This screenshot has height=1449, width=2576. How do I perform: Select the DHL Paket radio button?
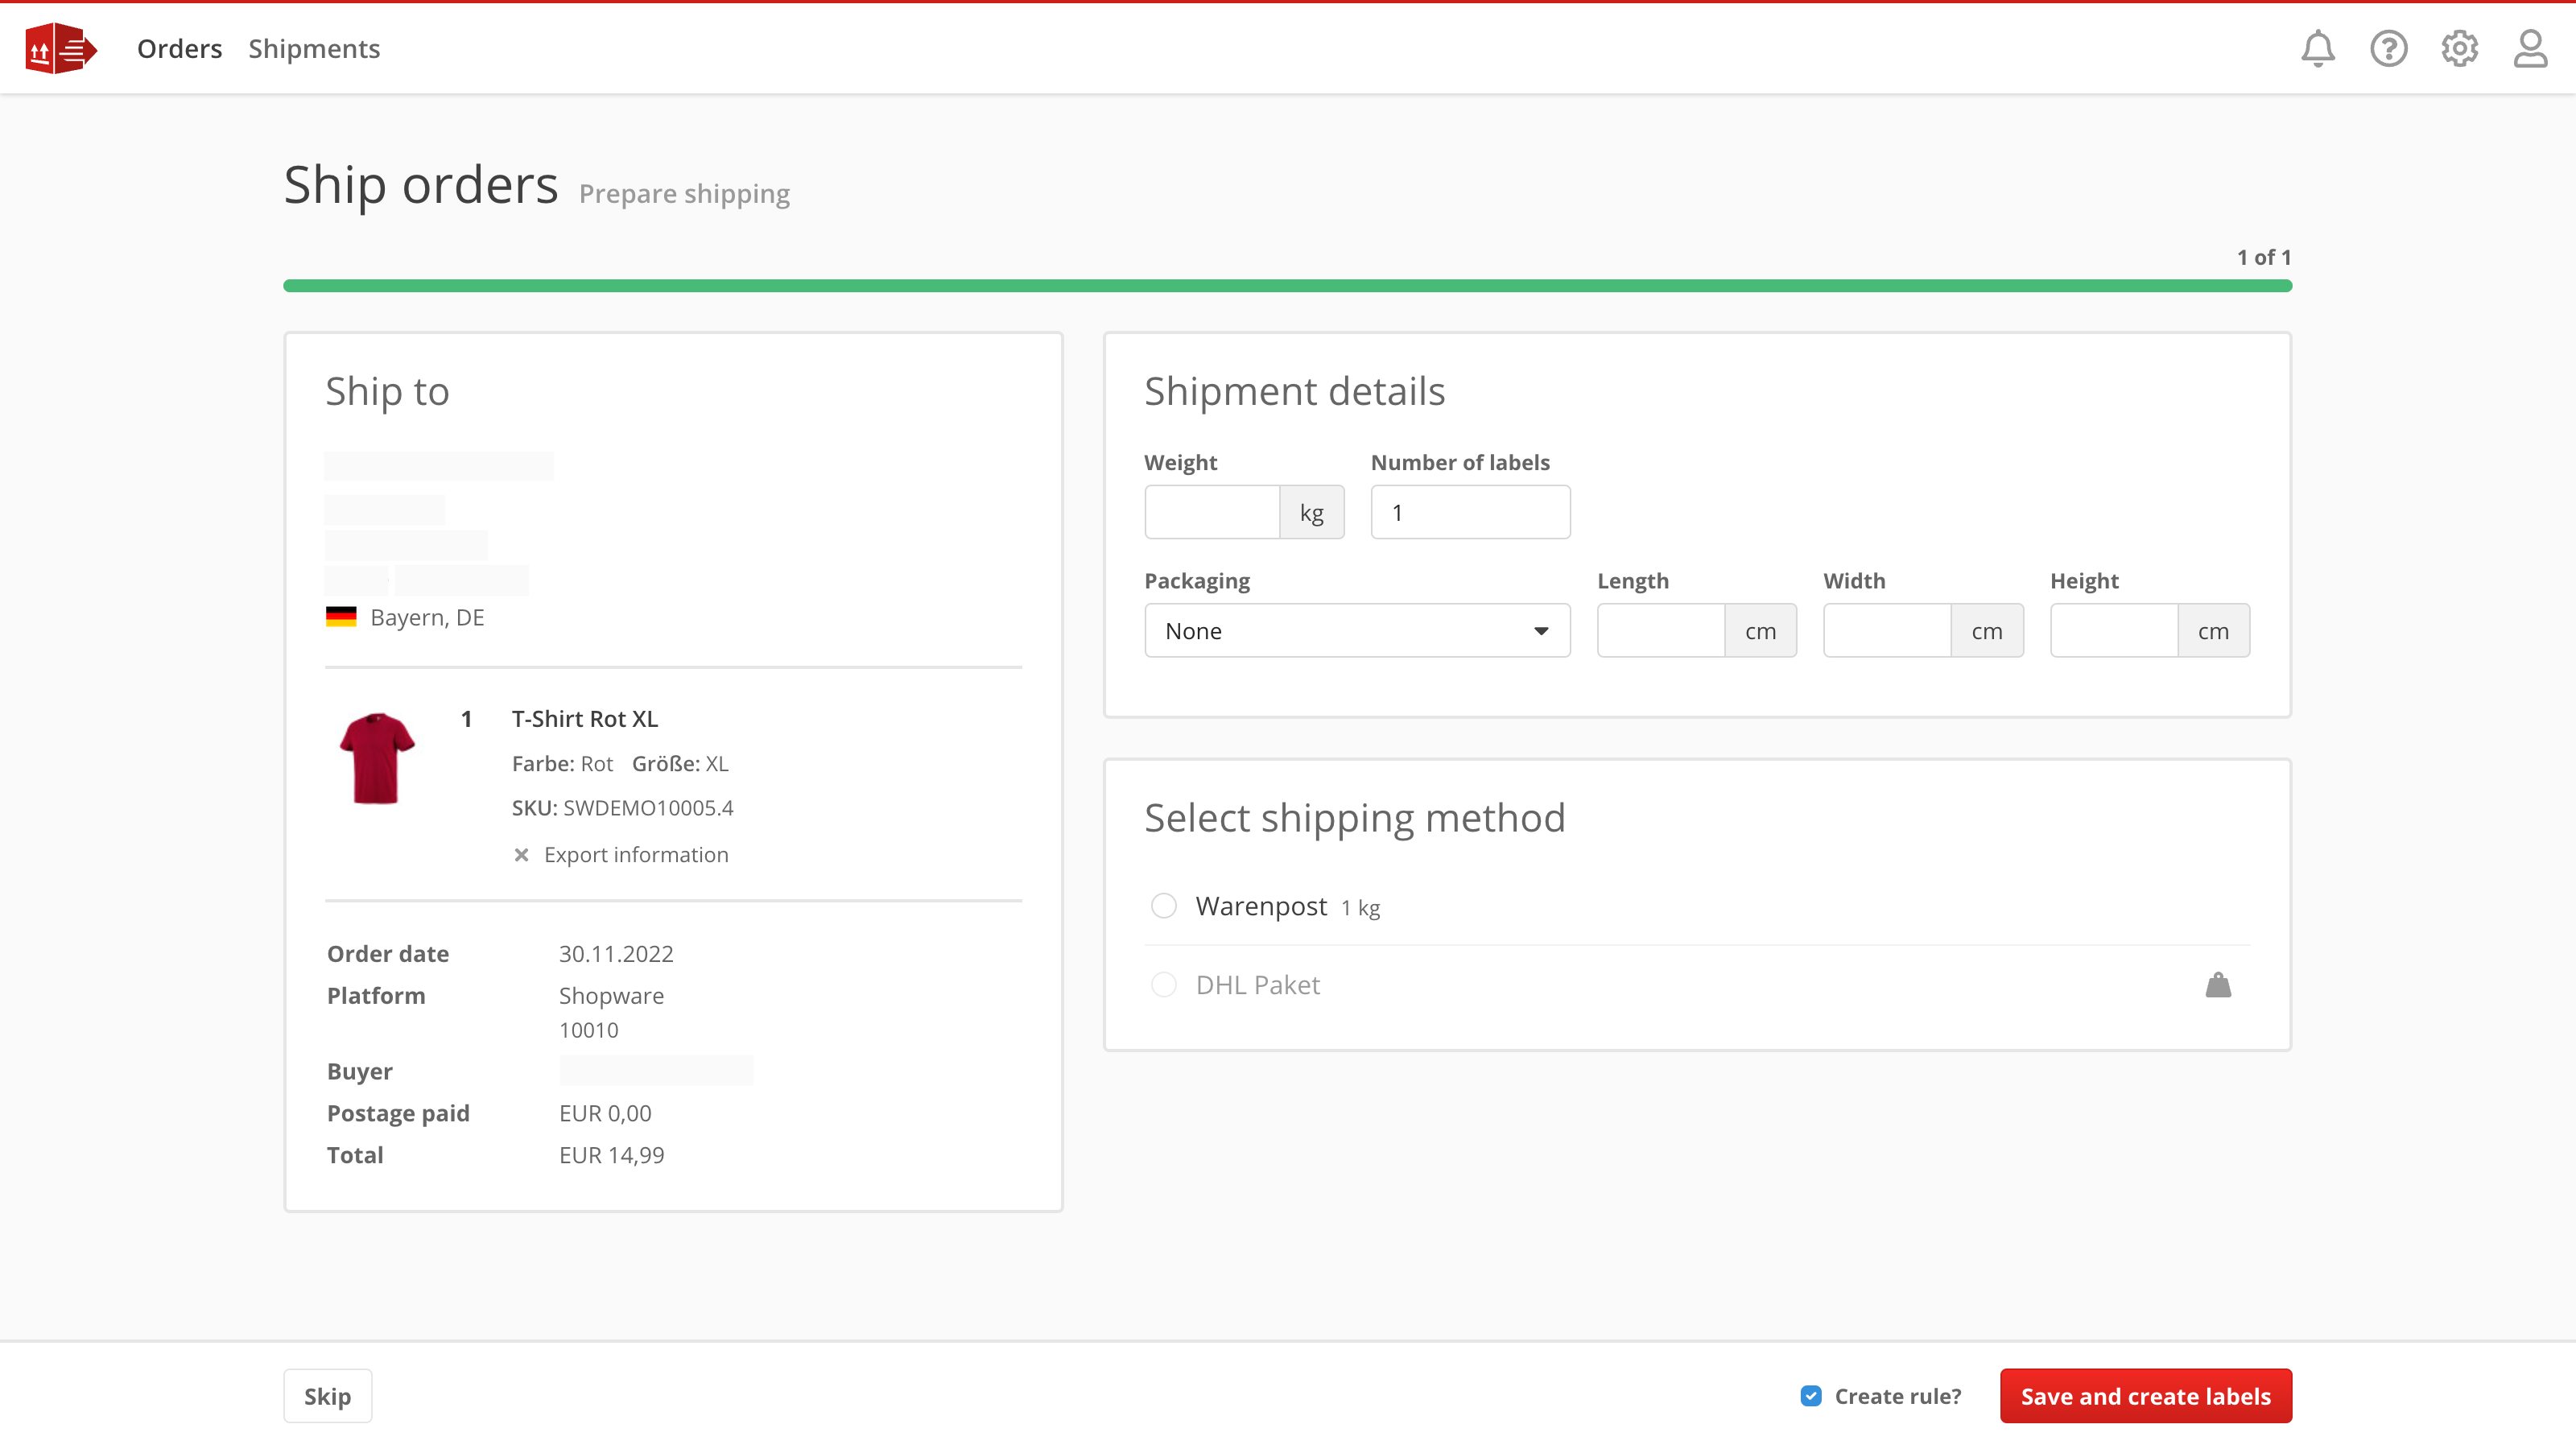click(1164, 985)
